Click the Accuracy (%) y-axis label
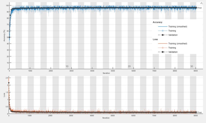 (4, 36)
